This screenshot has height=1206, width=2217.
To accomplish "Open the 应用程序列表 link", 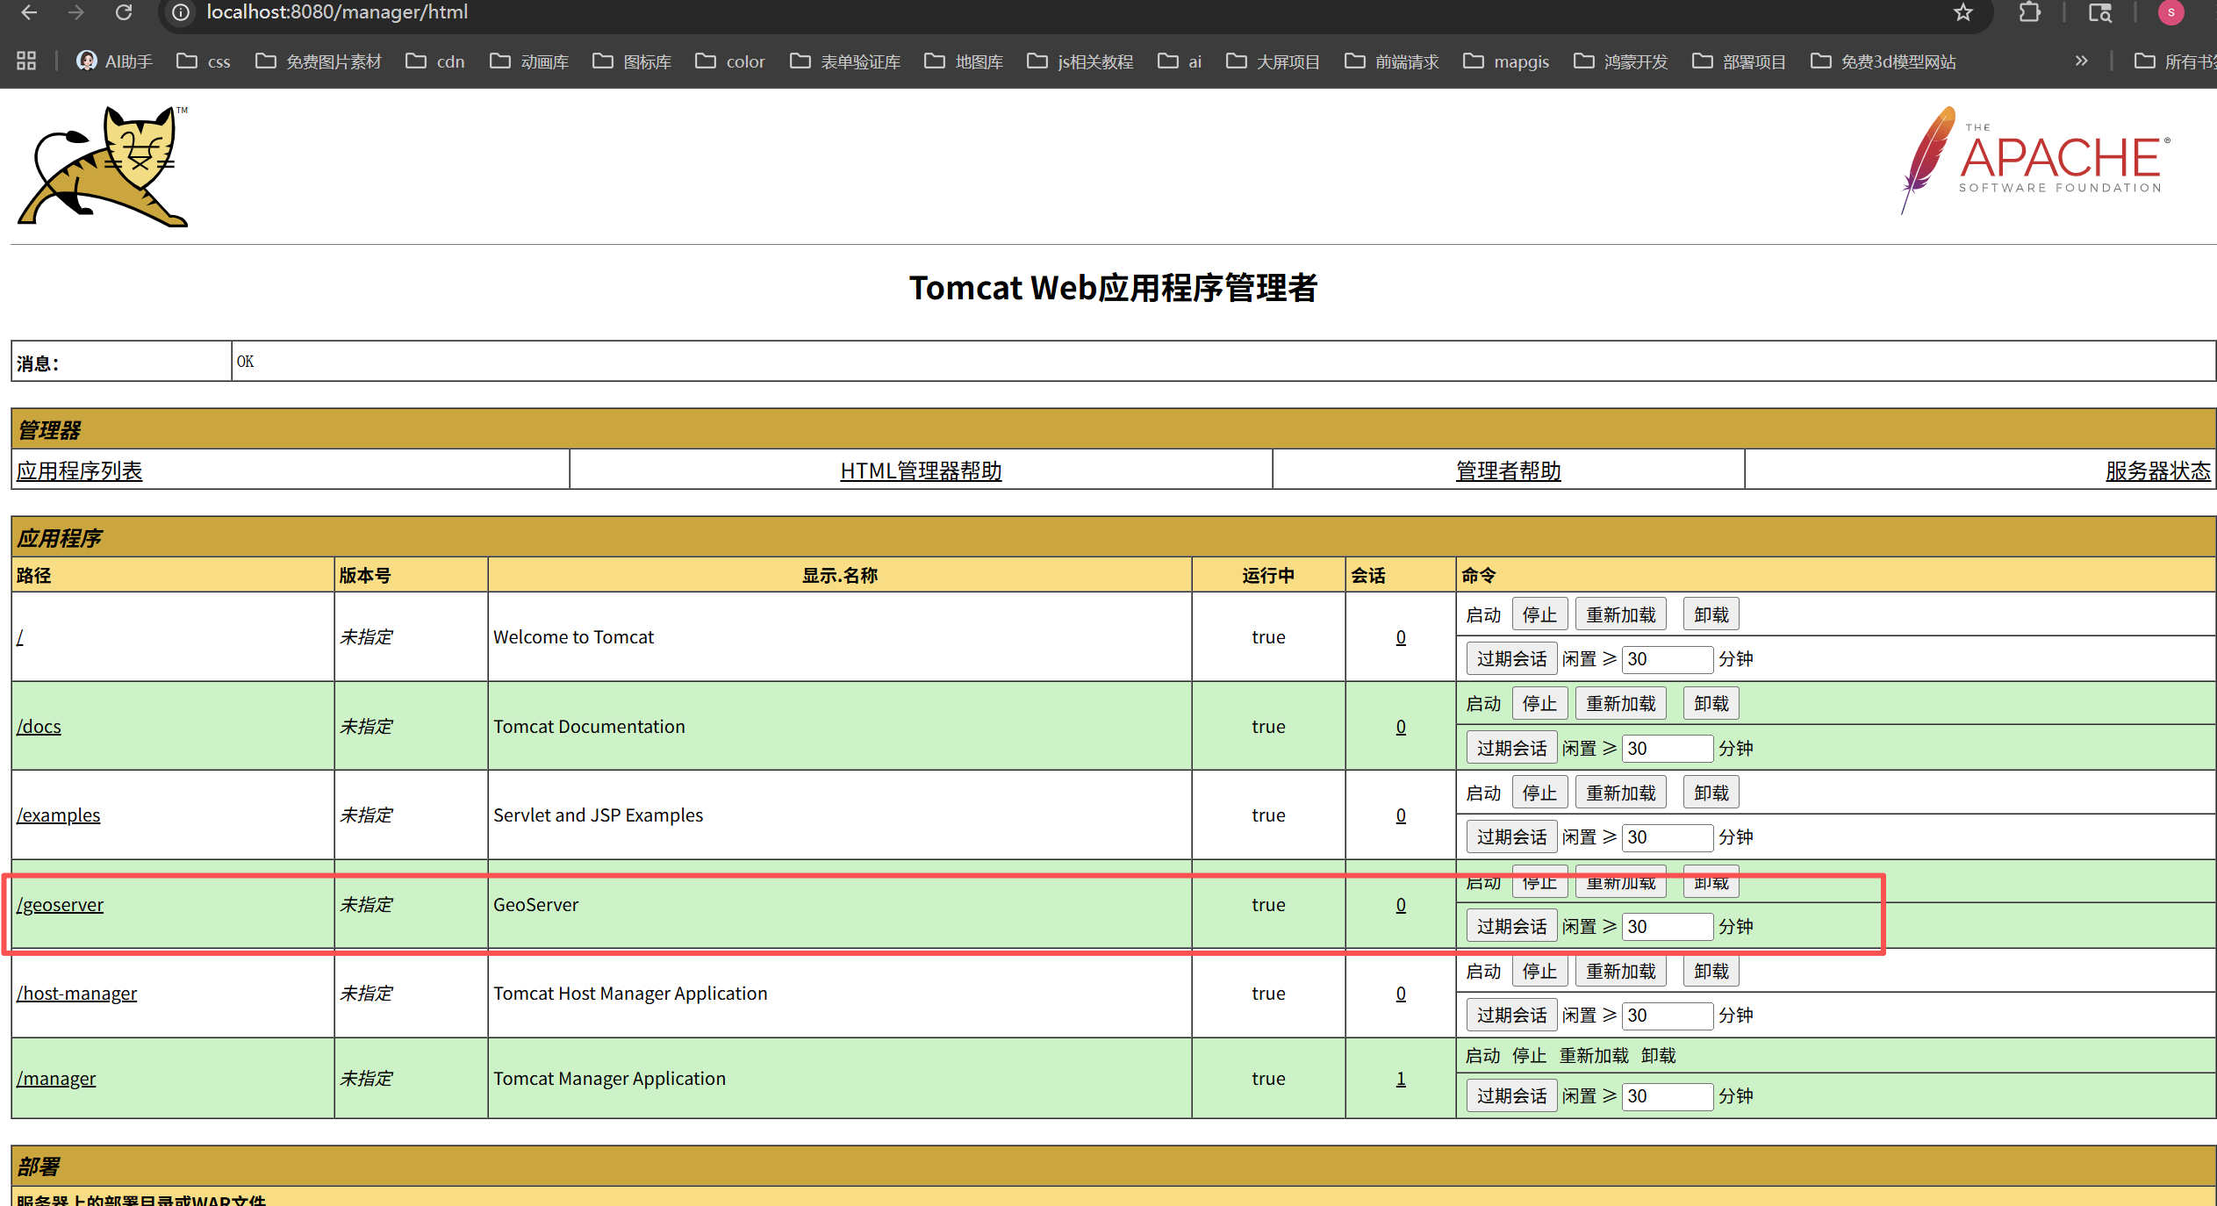I will 79,471.
